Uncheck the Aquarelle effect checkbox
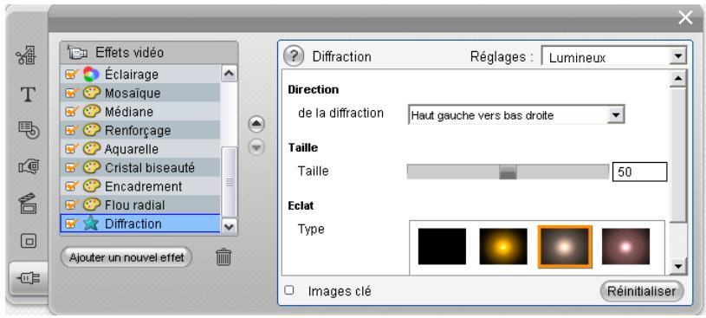Viewport: 706px width, 318px height. (72, 149)
